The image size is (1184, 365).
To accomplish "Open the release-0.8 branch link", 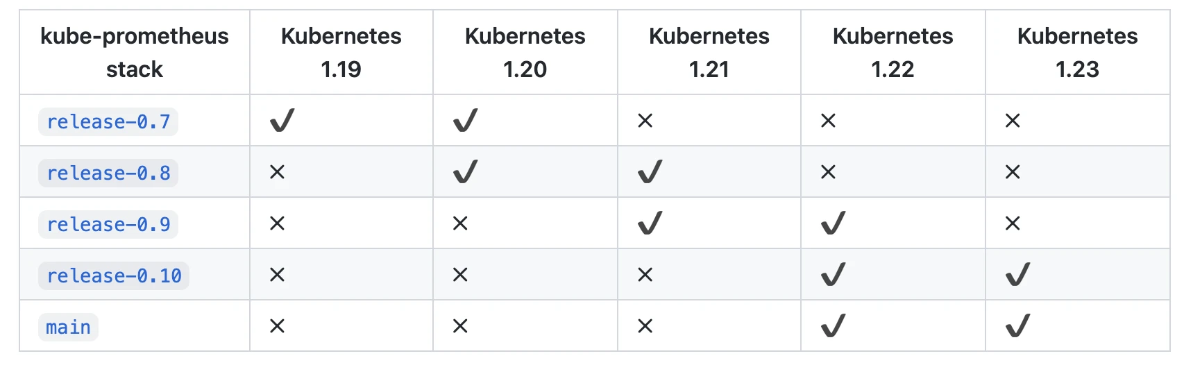I will (108, 173).
